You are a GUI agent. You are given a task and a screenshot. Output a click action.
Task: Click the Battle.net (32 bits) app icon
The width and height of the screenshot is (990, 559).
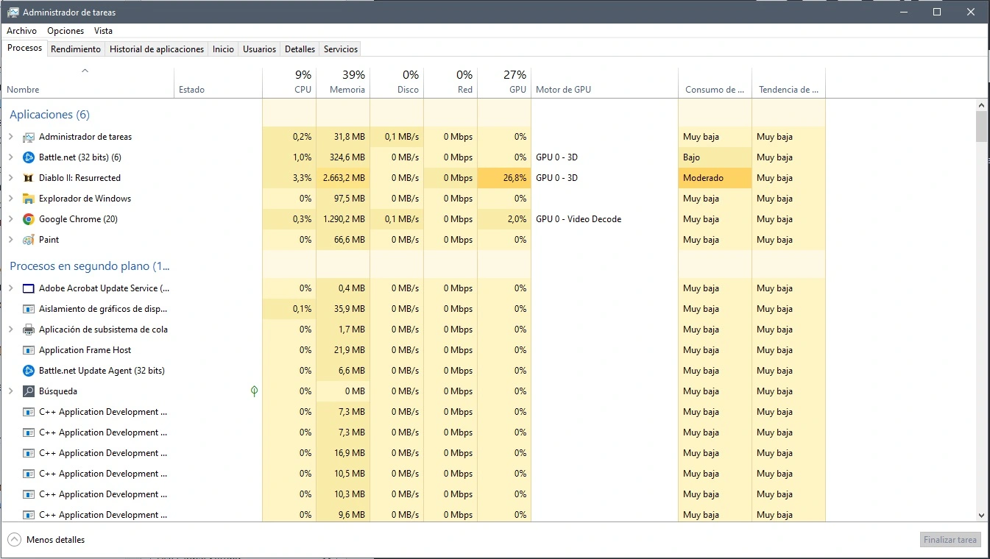pos(29,157)
